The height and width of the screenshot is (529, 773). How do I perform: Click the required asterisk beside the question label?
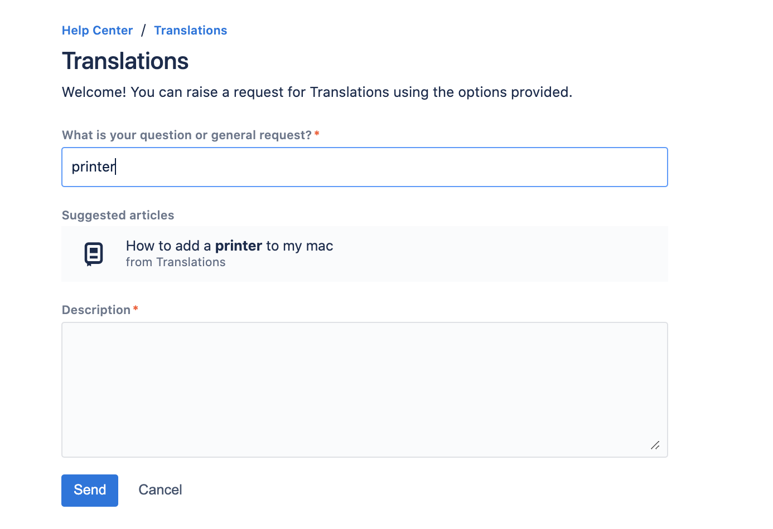[317, 134]
